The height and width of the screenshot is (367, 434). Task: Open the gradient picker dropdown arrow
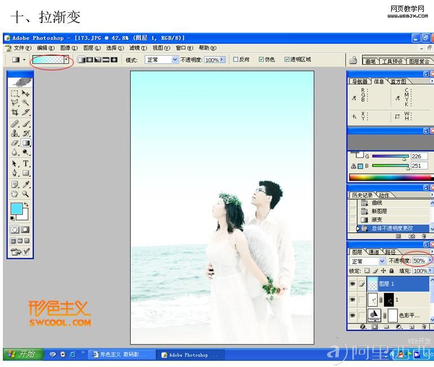tap(67, 60)
